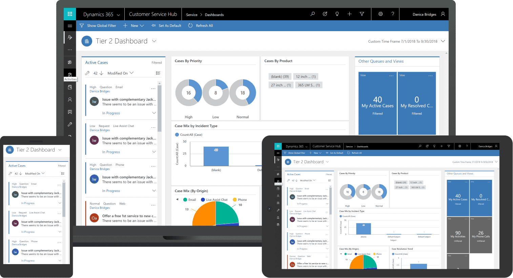Toggle Email legend swatch in laptop origin chart
The image size is (513, 278).
click(185, 200)
